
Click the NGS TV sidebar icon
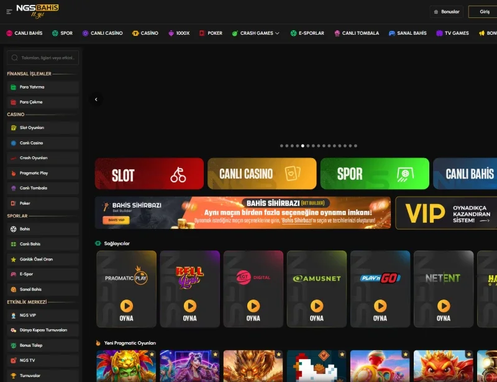coord(13,360)
